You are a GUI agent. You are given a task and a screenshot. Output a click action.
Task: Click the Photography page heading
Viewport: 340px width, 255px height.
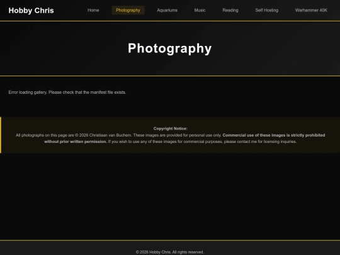pyautogui.click(x=170, y=48)
